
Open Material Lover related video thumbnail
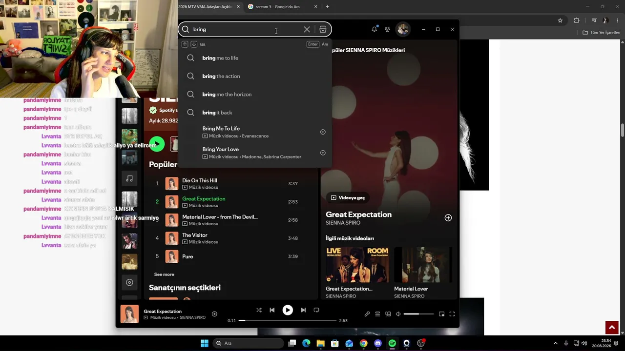(x=423, y=265)
